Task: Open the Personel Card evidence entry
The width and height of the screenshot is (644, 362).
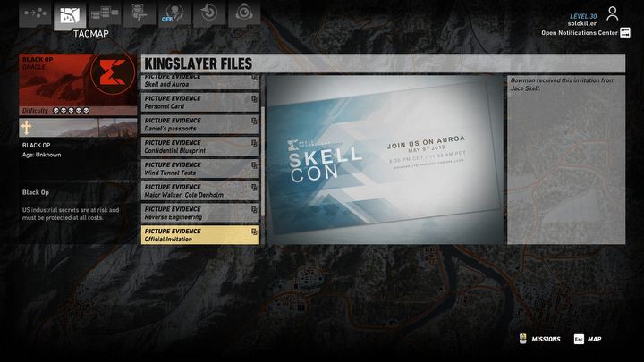Action: (200, 102)
